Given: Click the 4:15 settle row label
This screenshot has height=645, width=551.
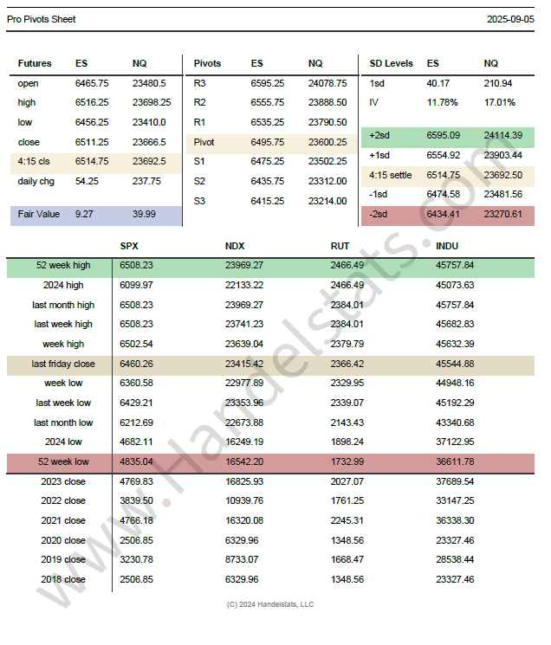Looking at the screenshot, I should coord(391,175).
